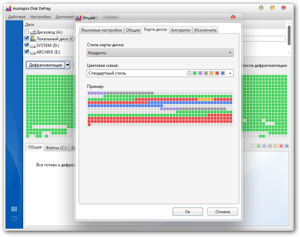
Task: Switch to the General tab in Options
Action: (133, 30)
